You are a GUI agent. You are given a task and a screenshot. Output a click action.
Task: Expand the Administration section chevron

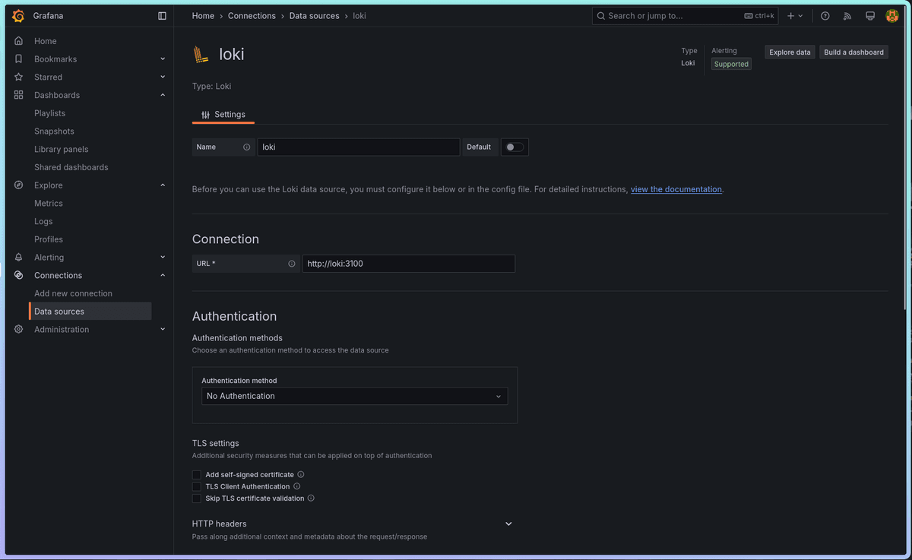[x=163, y=329]
